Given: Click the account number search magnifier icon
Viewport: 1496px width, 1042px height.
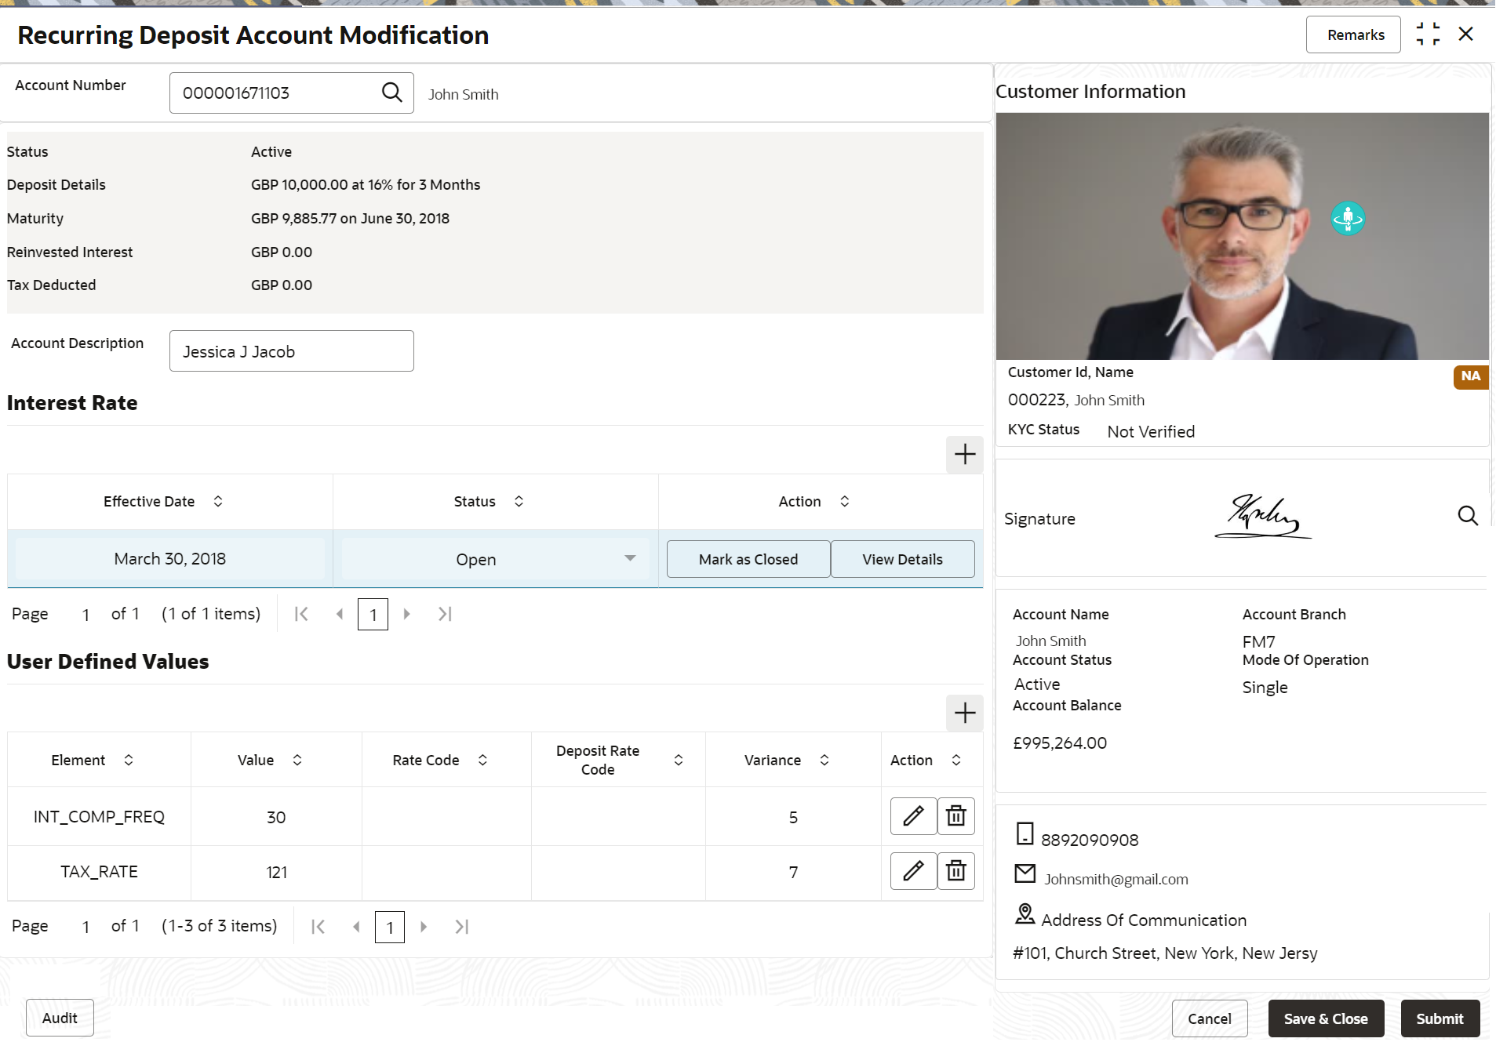Looking at the screenshot, I should click(x=391, y=93).
